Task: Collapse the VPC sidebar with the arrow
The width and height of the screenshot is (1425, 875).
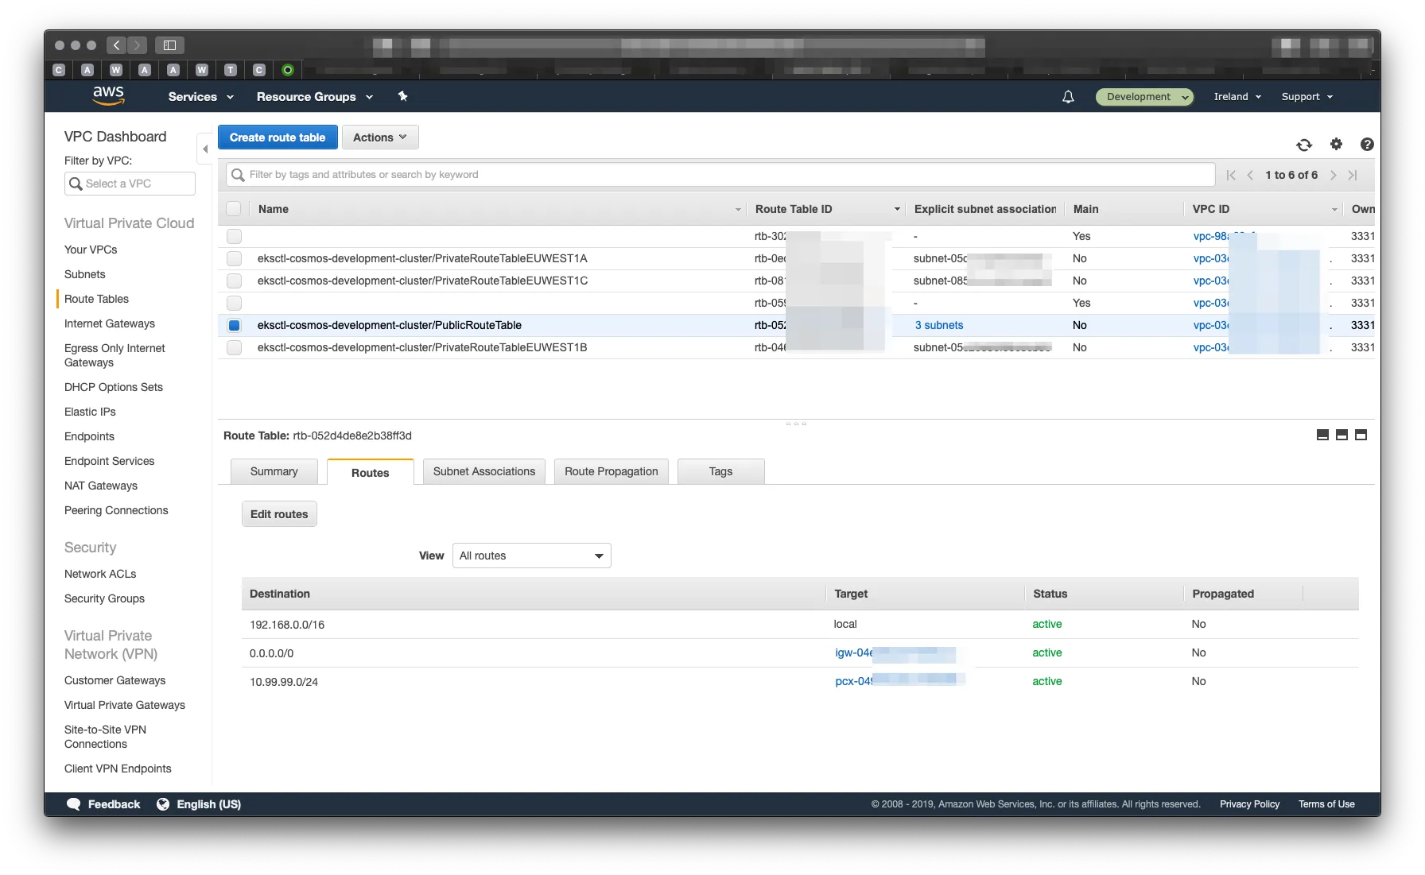Action: (205, 149)
